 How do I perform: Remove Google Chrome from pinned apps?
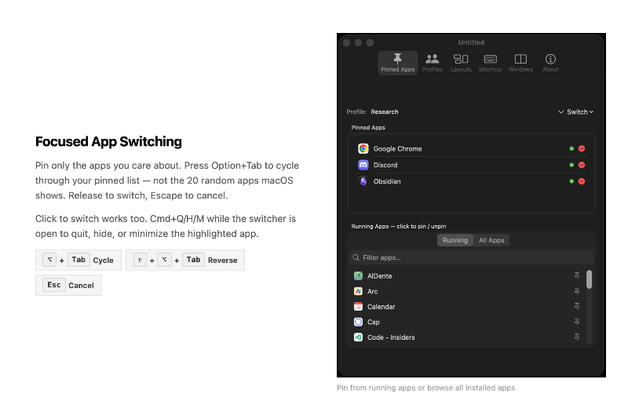coord(582,148)
